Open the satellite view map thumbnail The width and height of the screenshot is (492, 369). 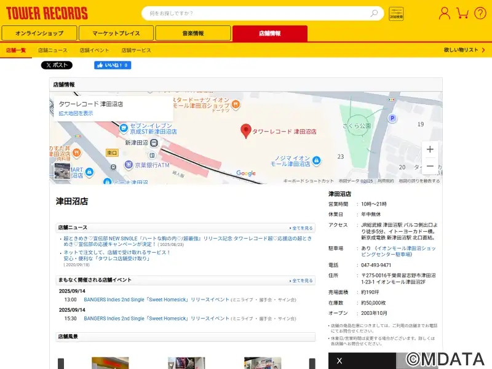pos(62,171)
